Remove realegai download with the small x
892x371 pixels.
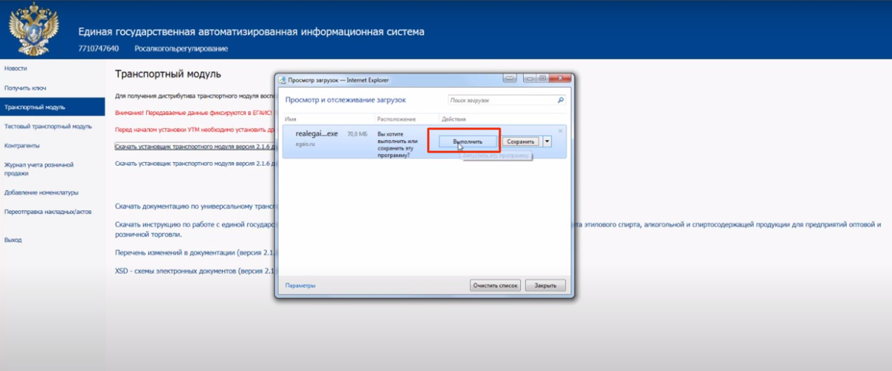click(x=560, y=131)
